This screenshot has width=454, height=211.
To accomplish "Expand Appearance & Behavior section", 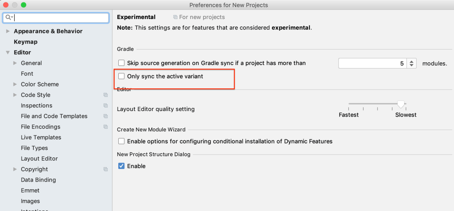I will pyautogui.click(x=8, y=31).
